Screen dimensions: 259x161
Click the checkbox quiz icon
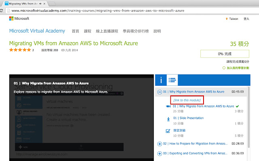(168, 131)
